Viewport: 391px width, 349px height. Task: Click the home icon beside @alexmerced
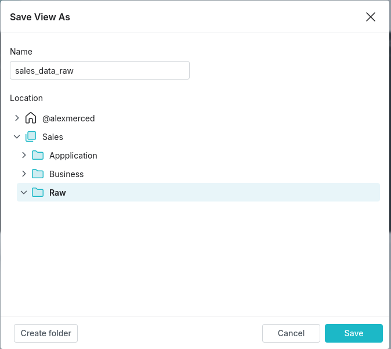31,118
